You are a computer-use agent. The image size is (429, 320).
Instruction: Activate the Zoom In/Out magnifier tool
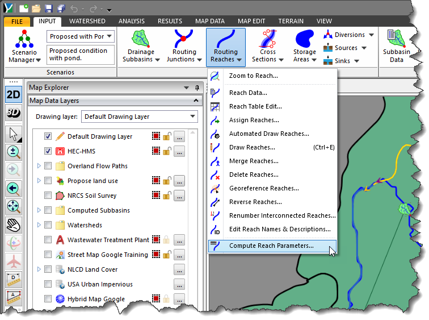pyautogui.click(x=14, y=152)
